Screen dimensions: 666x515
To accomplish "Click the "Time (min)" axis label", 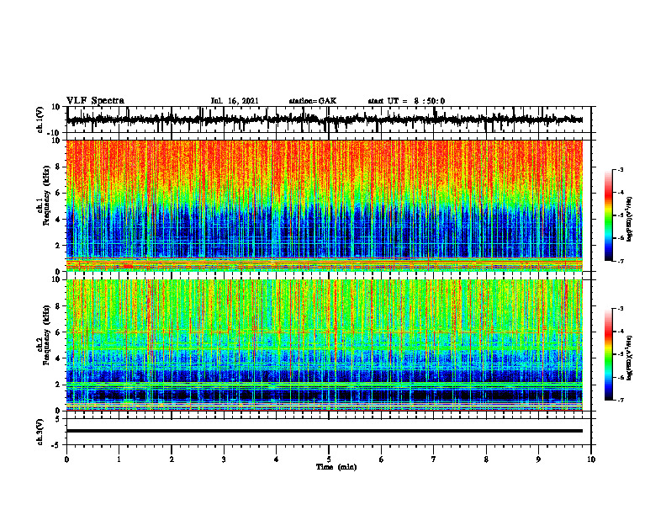I will tap(336, 467).
